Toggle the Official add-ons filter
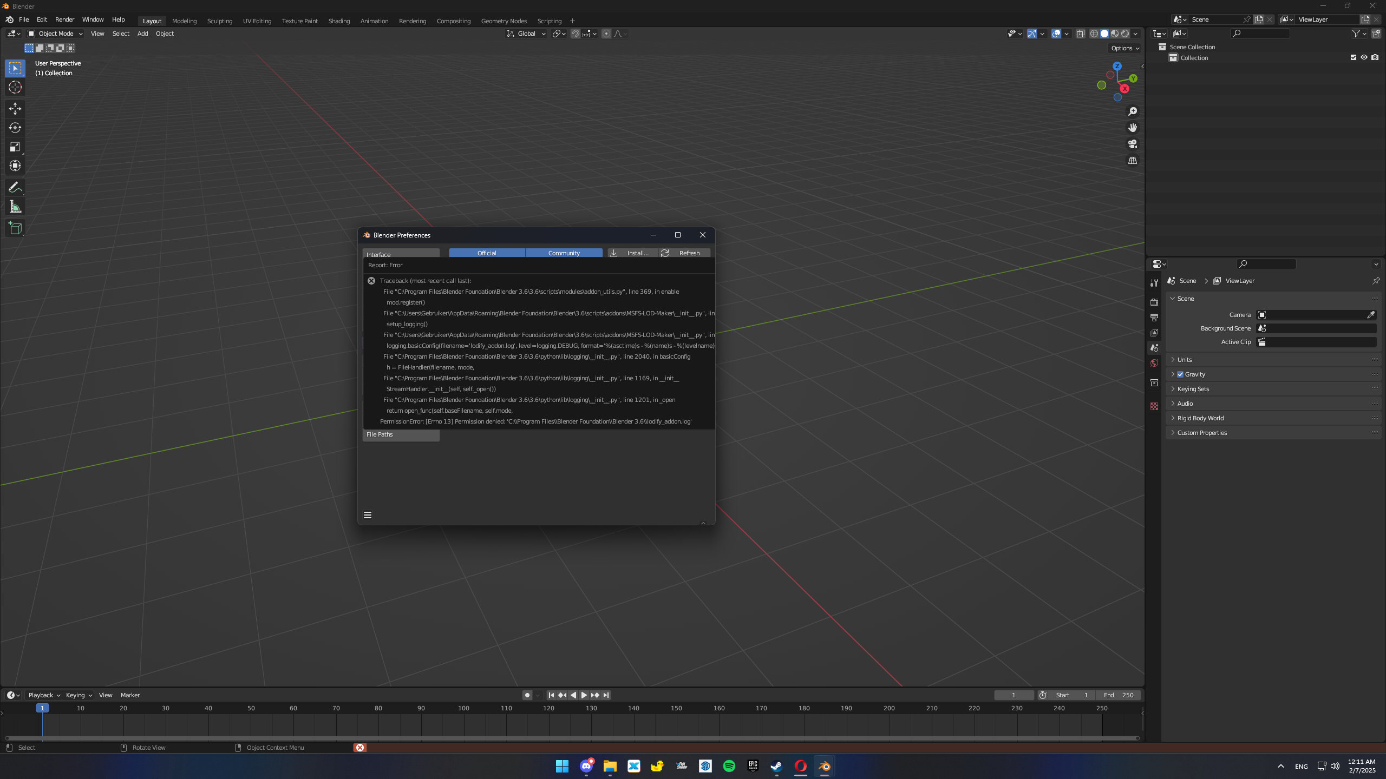This screenshot has height=779, width=1386. (x=487, y=253)
